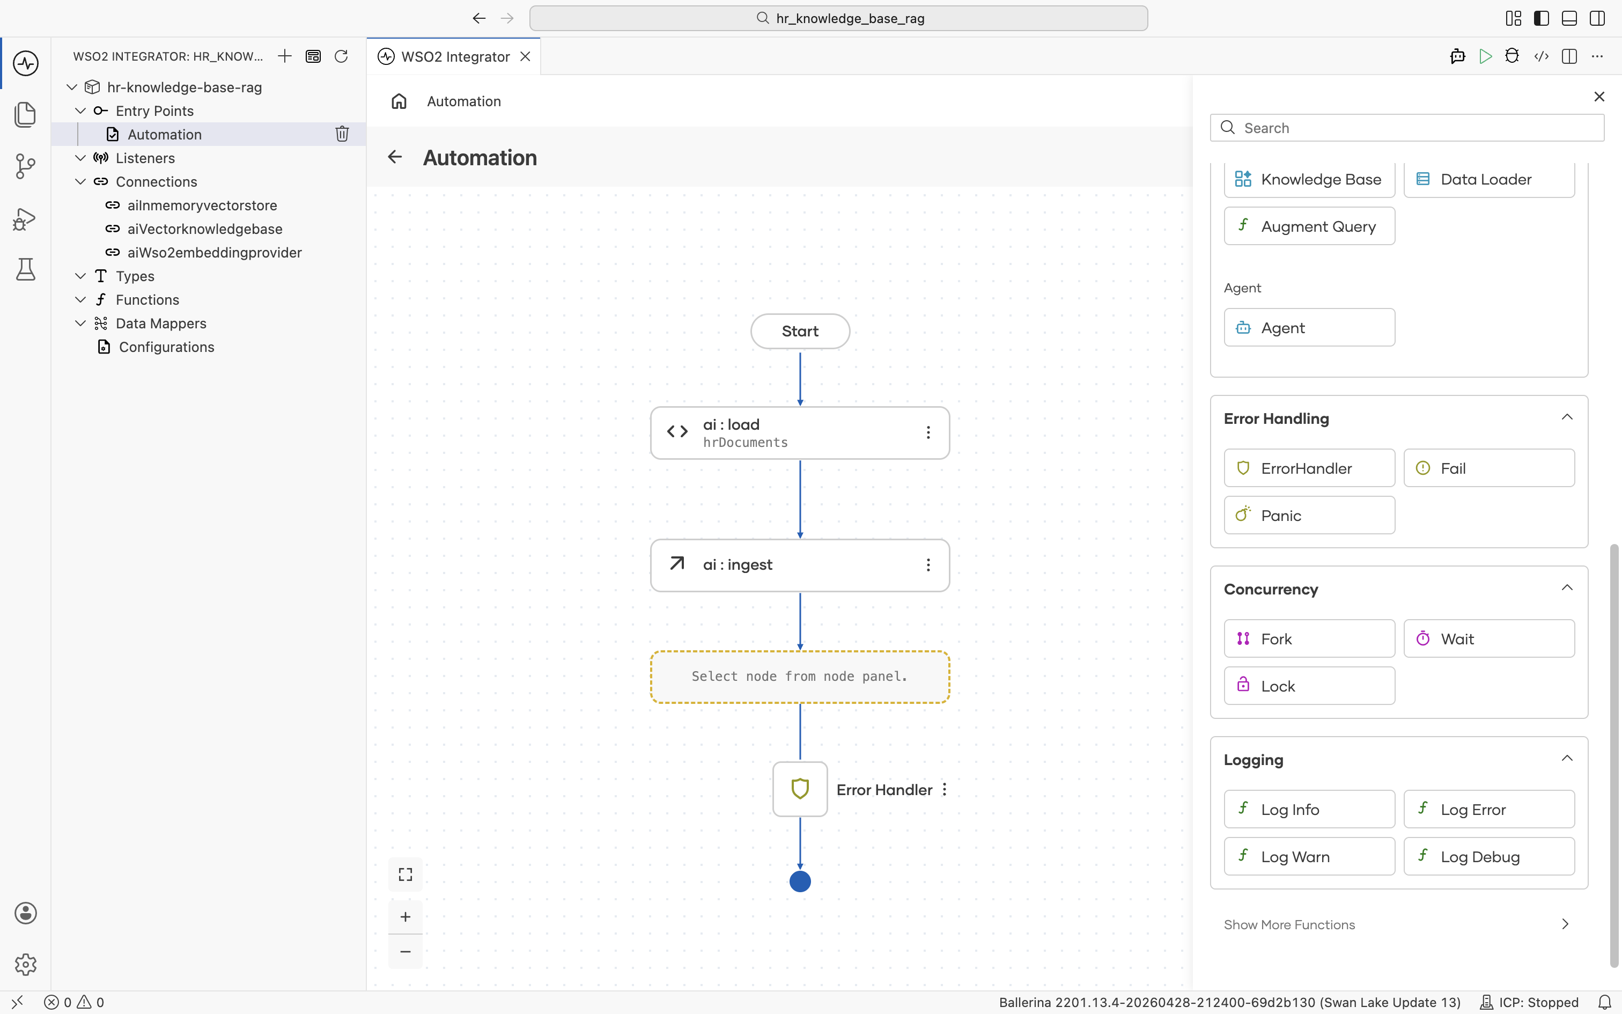Add an Augment Query node
The height and width of the screenshot is (1014, 1622).
1309,226
